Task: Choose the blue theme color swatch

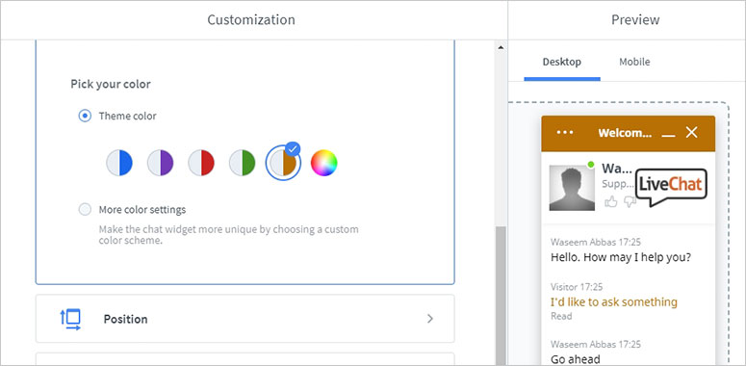Action: [x=119, y=163]
